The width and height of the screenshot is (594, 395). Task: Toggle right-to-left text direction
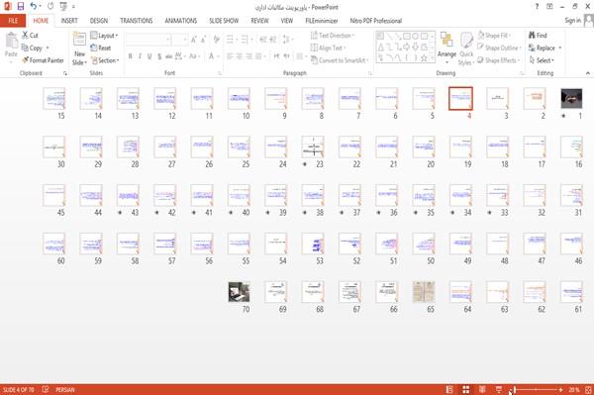286,56
